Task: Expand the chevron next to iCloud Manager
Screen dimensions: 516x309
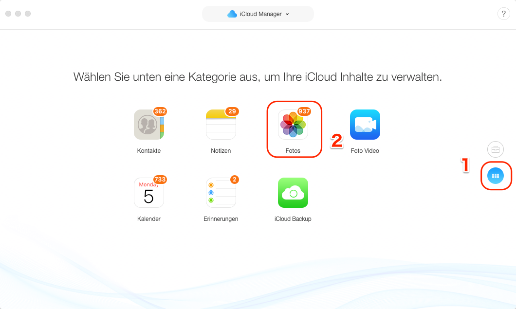Action: pyautogui.click(x=287, y=14)
